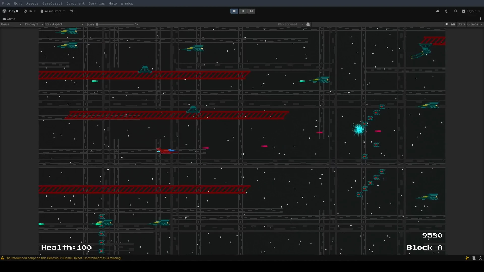This screenshot has width=484, height=272.
Task: Open the Gizmos dropdown
Action: tap(474, 24)
